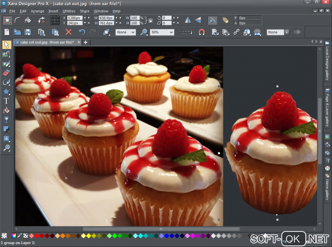Choose the Text tool

6,101
